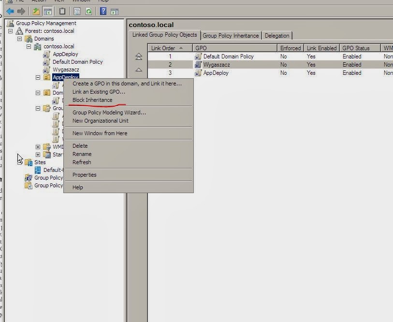Collapse the 'Dom' OU node

[x=38, y=93]
